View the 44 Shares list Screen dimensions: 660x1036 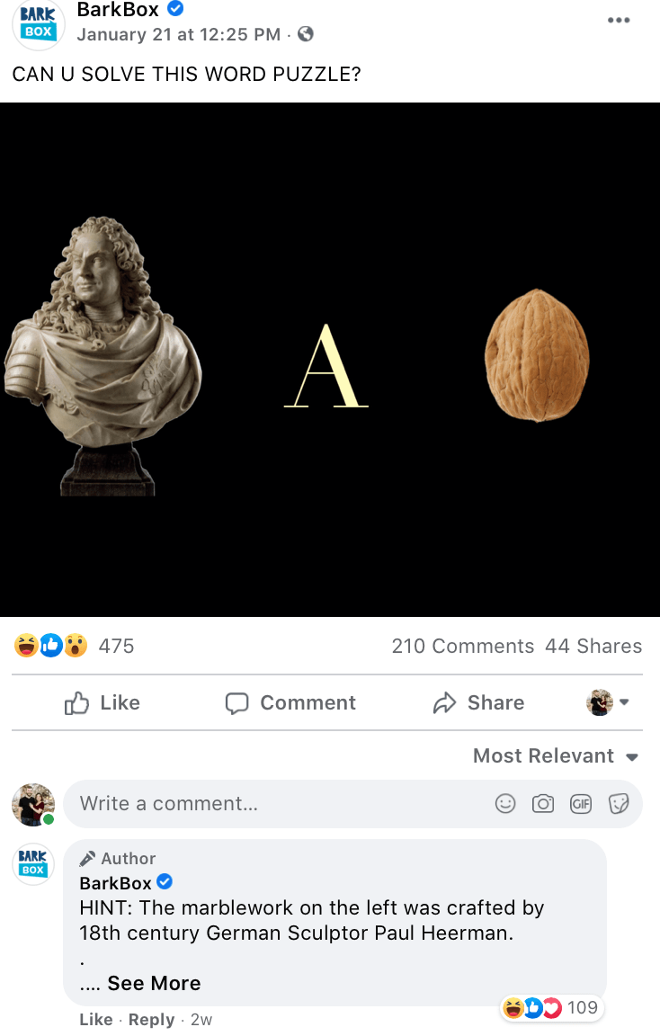click(593, 647)
